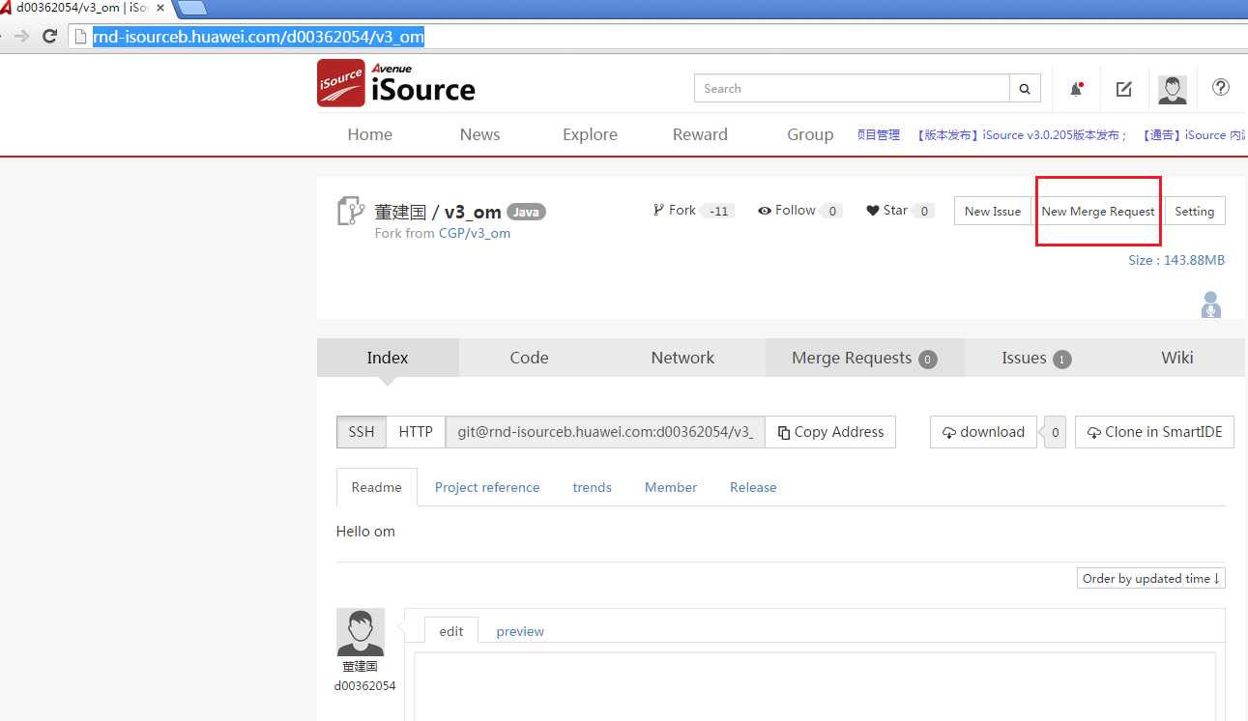1248x721 pixels.
Task: Open the Explore navigation item
Action: tap(590, 134)
